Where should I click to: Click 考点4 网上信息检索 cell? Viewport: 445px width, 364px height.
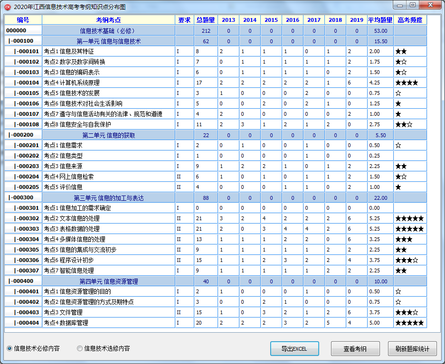click(108, 177)
